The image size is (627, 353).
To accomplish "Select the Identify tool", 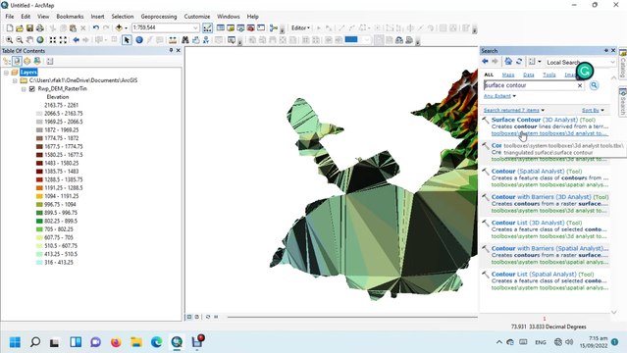I will click(139, 40).
